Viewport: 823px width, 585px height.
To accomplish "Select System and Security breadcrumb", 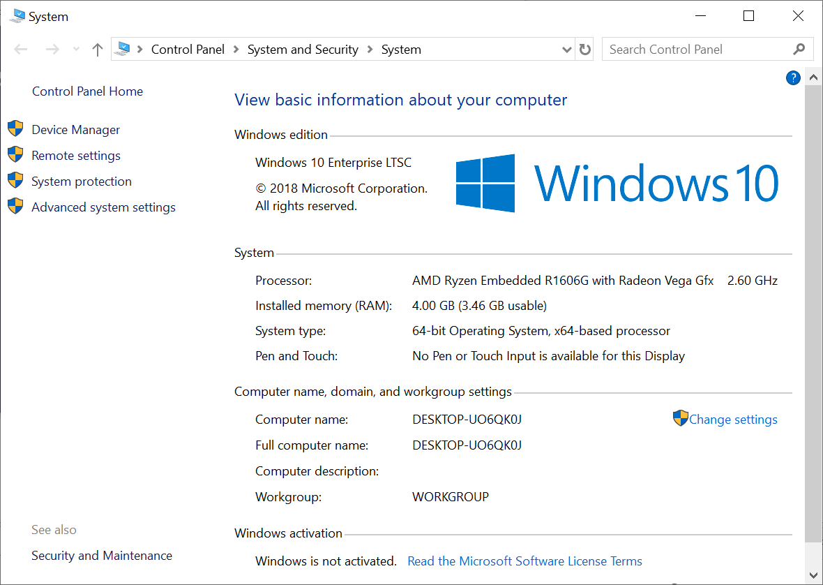I will coord(303,50).
